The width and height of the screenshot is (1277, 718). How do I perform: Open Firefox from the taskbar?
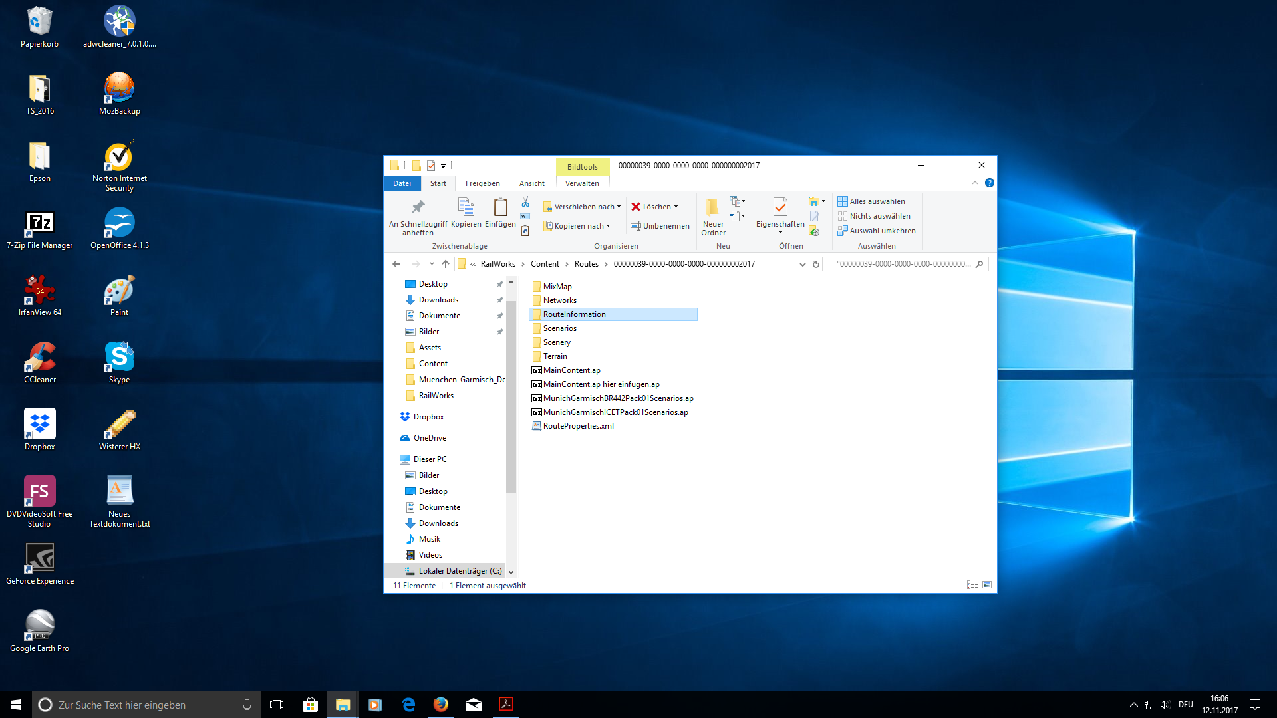pyautogui.click(x=441, y=705)
